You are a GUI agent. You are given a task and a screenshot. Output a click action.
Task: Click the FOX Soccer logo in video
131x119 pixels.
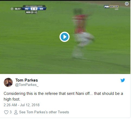tap(111, 7)
